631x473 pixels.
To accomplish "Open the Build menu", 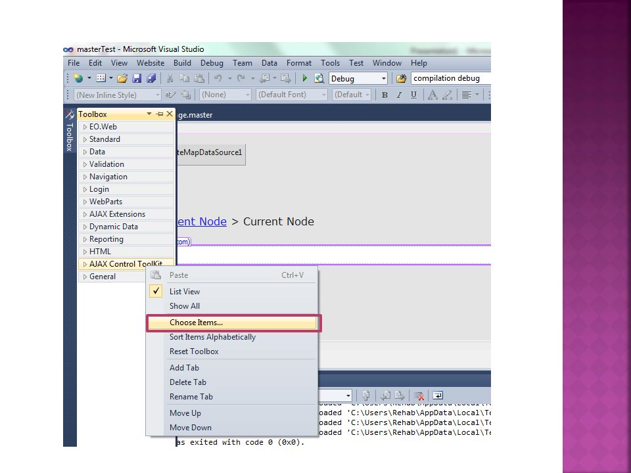I will pyautogui.click(x=182, y=63).
